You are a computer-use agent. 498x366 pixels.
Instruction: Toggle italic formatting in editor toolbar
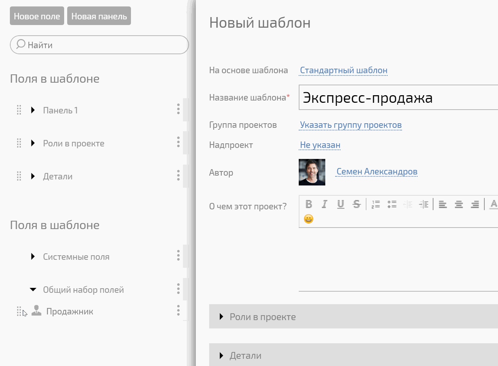click(x=324, y=204)
